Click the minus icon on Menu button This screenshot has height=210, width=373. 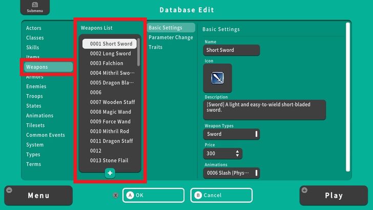[x=9, y=190]
